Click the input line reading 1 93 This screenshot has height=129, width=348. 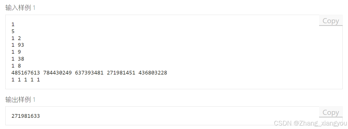pos(18,45)
